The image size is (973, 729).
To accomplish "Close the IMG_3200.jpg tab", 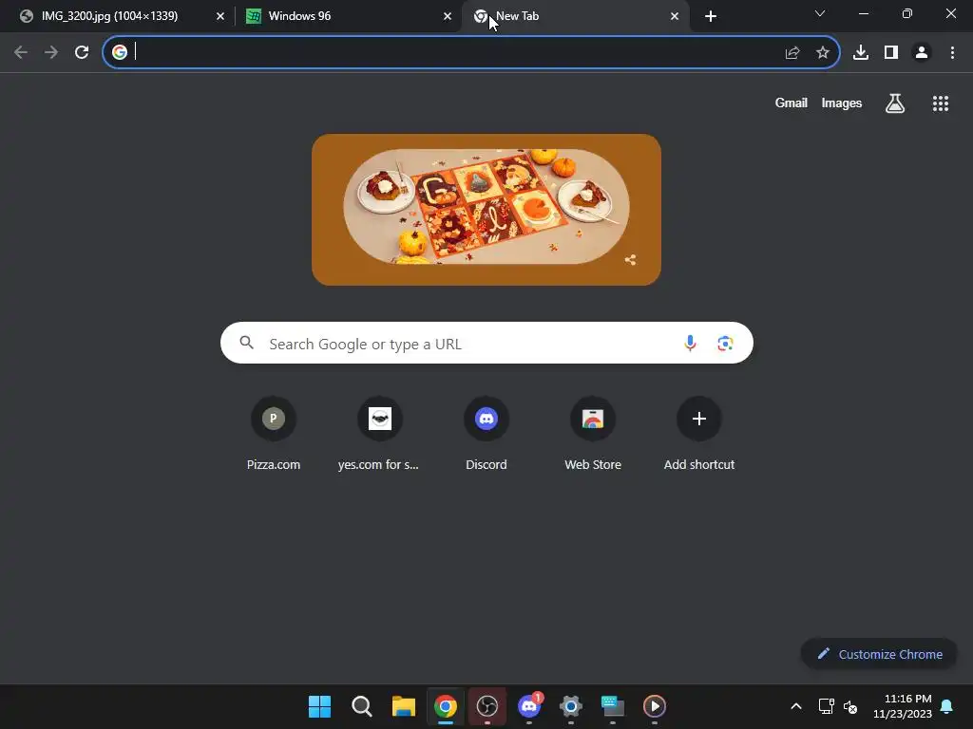I will click(220, 16).
